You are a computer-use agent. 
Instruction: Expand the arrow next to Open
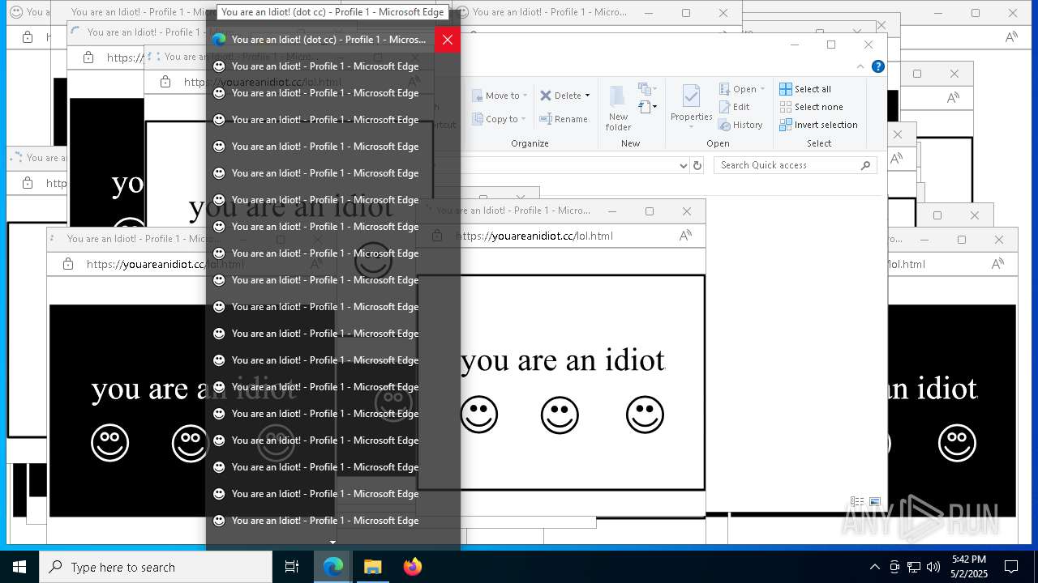[x=762, y=89]
